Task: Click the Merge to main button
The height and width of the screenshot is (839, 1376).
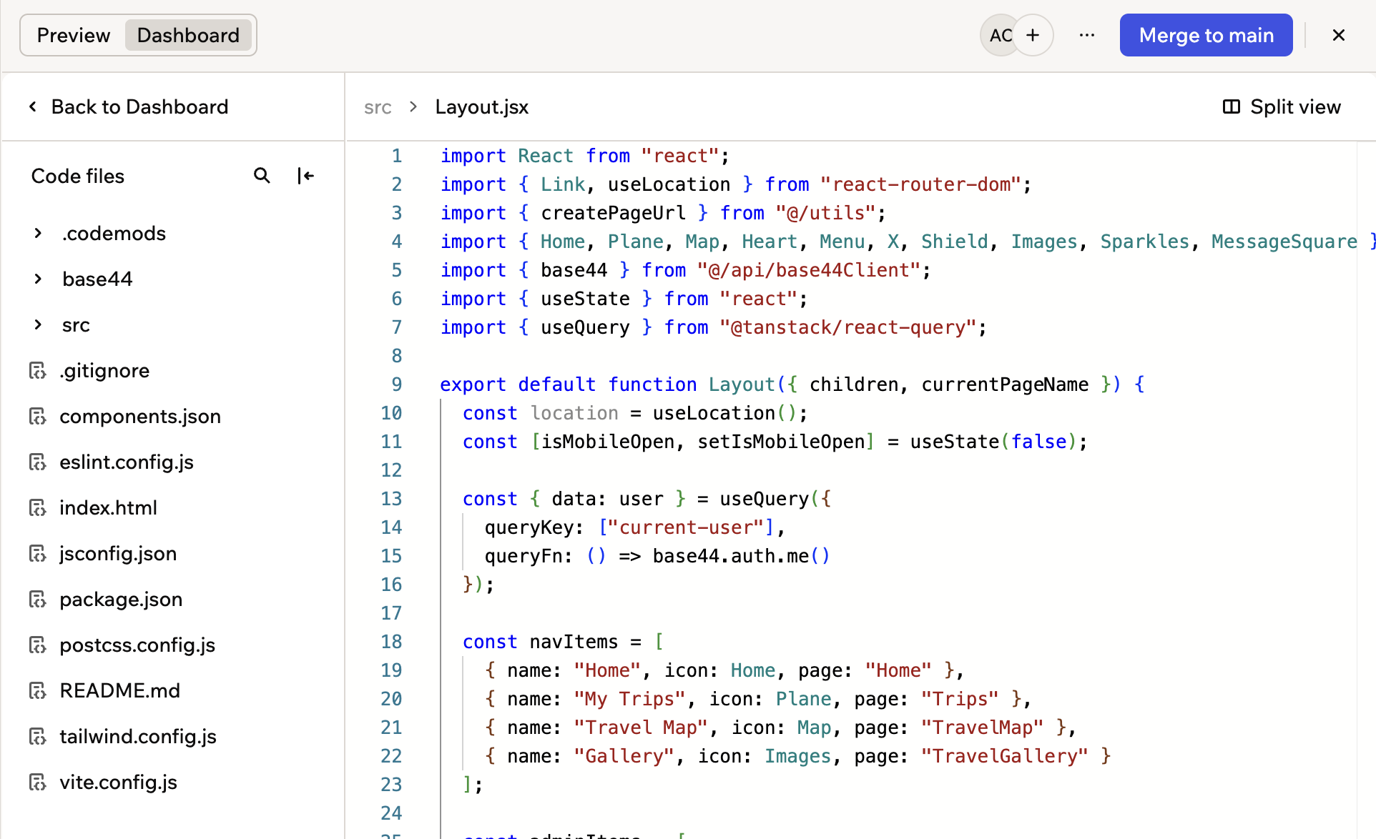Action: (1206, 35)
